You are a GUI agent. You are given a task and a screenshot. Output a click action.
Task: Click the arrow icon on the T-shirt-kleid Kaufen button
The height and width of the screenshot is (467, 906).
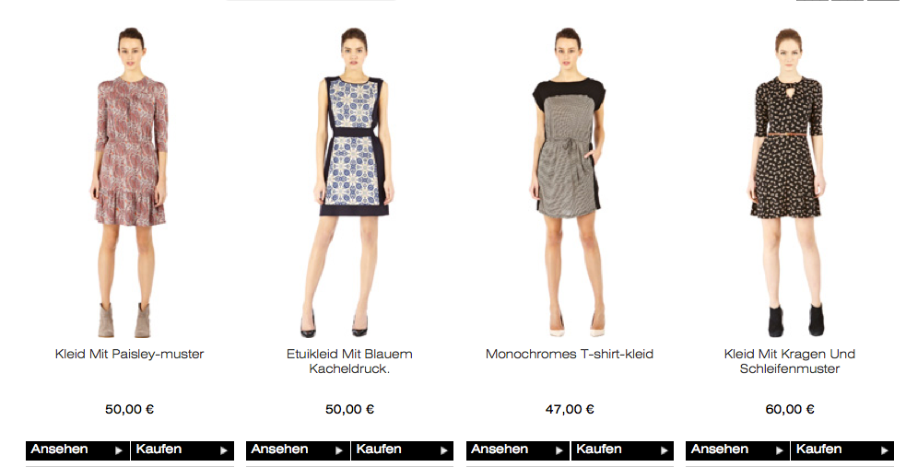(664, 450)
